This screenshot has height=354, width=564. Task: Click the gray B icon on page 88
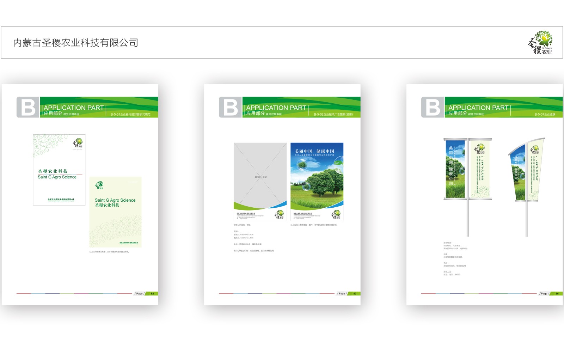[x=433, y=107]
